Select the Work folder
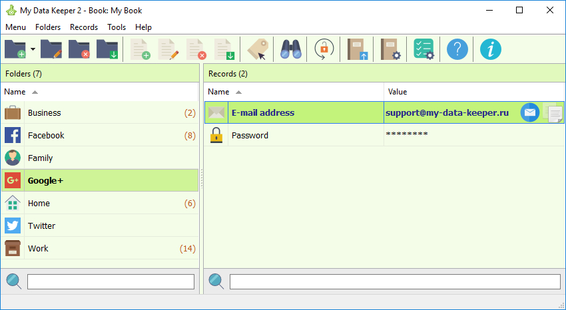The height and width of the screenshot is (310, 566). pyautogui.click(x=100, y=248)
